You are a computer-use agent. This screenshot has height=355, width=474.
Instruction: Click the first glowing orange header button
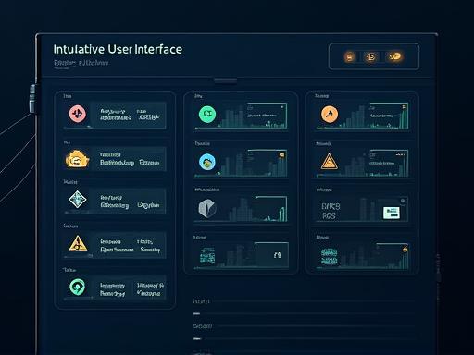(x=349, y=56)
